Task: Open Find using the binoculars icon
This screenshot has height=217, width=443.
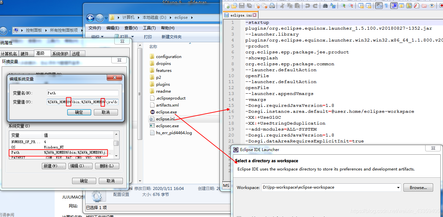Action: pos(325,6)
